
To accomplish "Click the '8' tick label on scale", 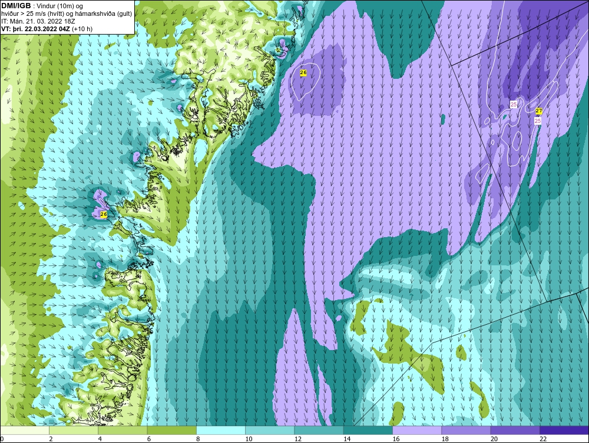I will (x=198, y=439).
